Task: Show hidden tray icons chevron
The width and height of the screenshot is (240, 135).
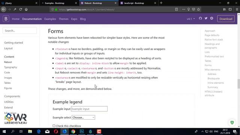Action: click(202, 132)
